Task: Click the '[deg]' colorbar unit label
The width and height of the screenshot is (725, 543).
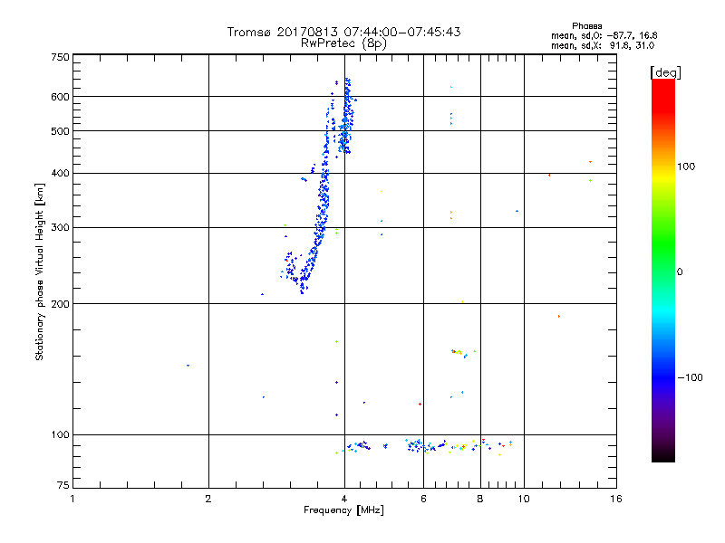Action: tap(665, 72)
